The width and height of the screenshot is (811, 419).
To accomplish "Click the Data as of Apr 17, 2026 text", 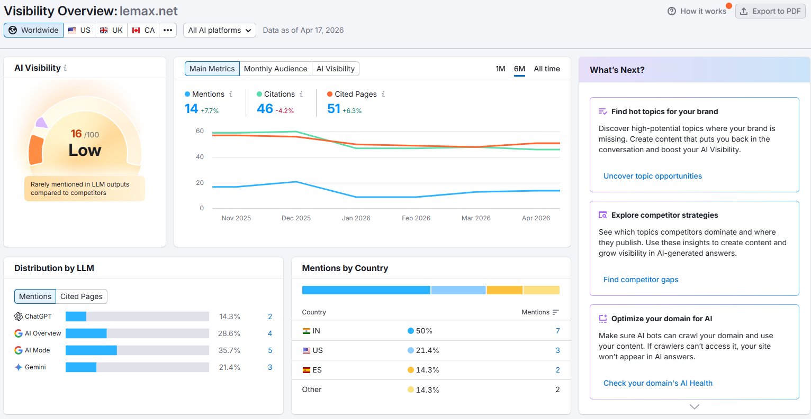I will [x=303, y=30].
